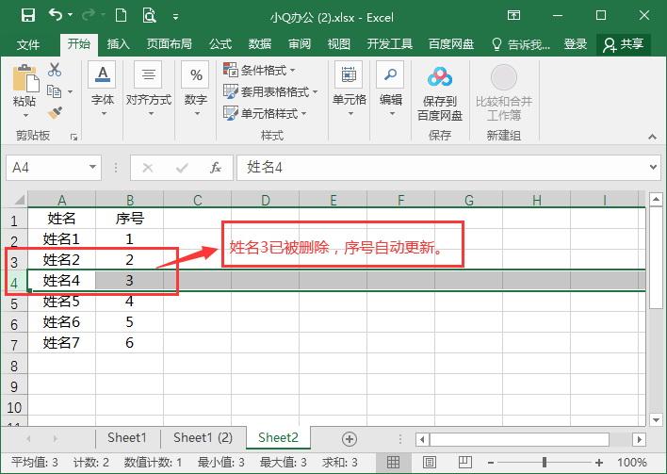Open 套用表格格式 table format menu
Image resolution: width=667 pixels, height=474 pixels.
pyautogui.click(x=270, y=91)
